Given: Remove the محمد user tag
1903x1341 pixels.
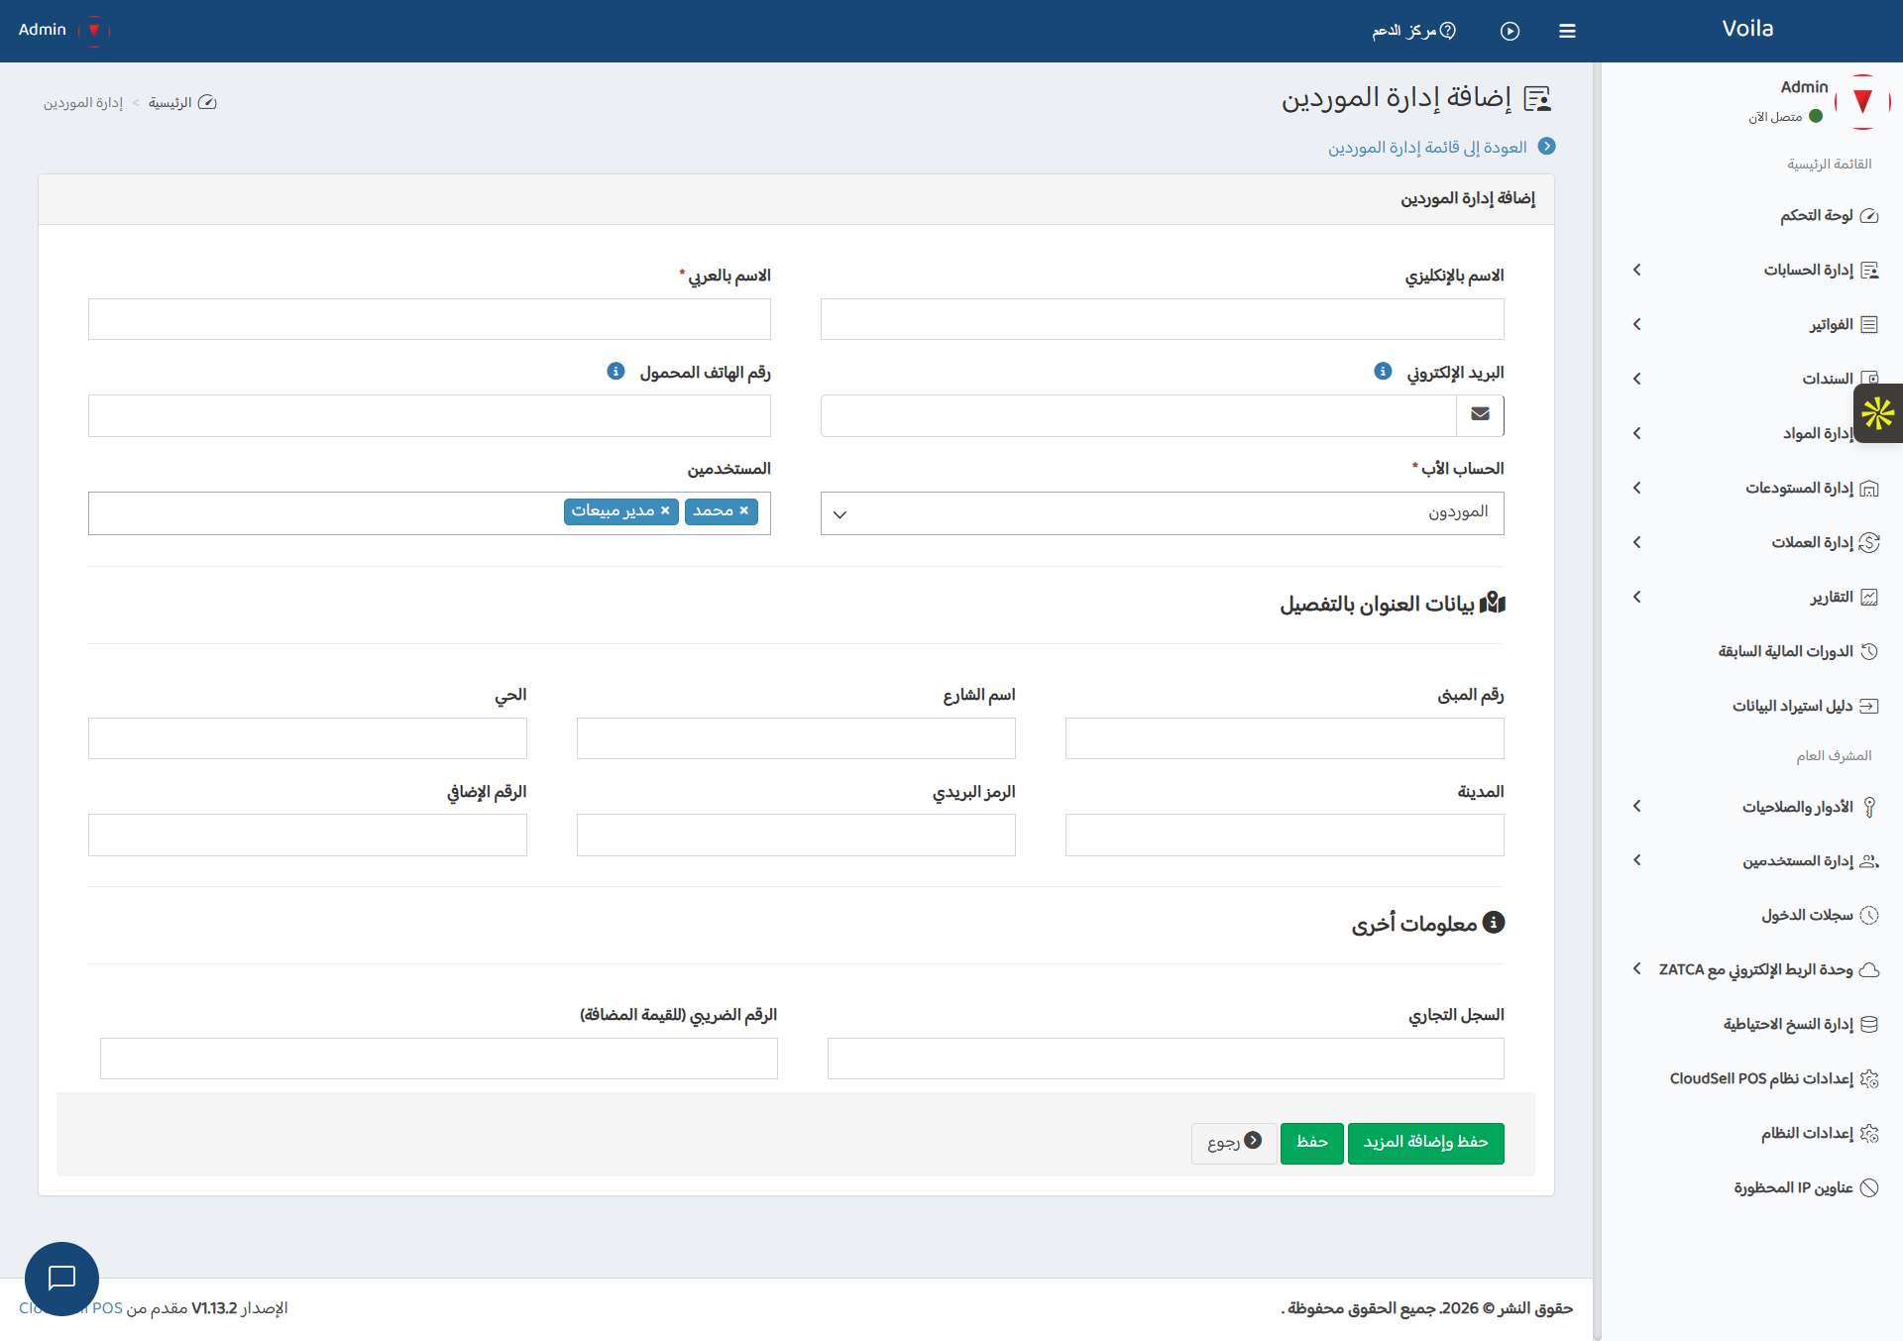Looking at the screenshot, I should pyautogui.click(x=744, y=510).
